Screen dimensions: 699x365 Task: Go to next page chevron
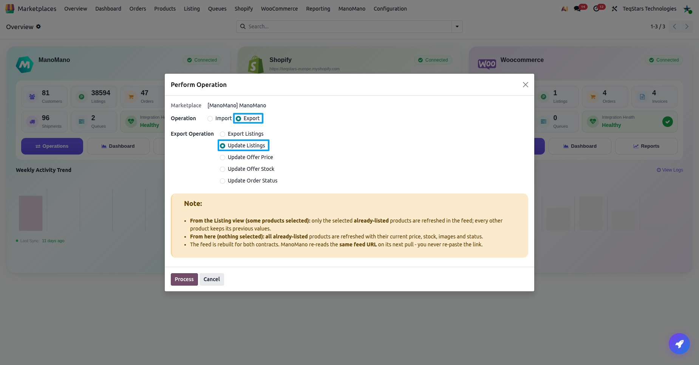click(687, 26)
